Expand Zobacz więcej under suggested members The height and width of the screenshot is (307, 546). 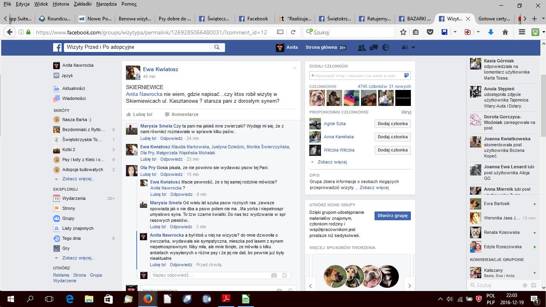pyautogui.click(x=332, y=162)
